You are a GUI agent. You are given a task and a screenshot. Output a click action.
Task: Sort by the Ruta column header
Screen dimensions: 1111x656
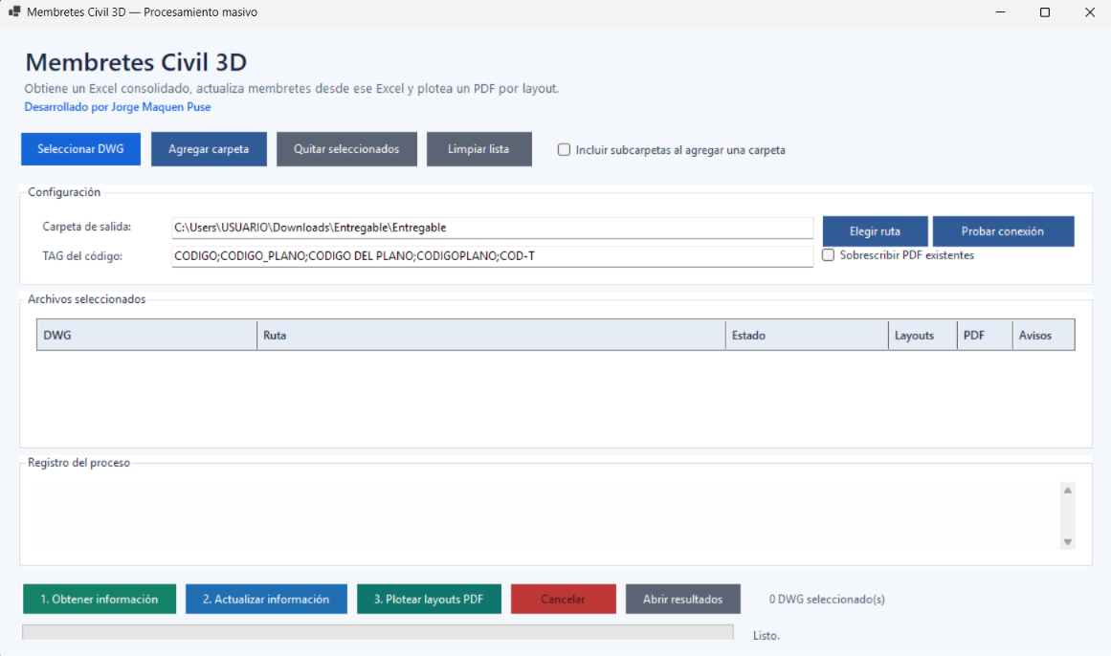(491, 335)
